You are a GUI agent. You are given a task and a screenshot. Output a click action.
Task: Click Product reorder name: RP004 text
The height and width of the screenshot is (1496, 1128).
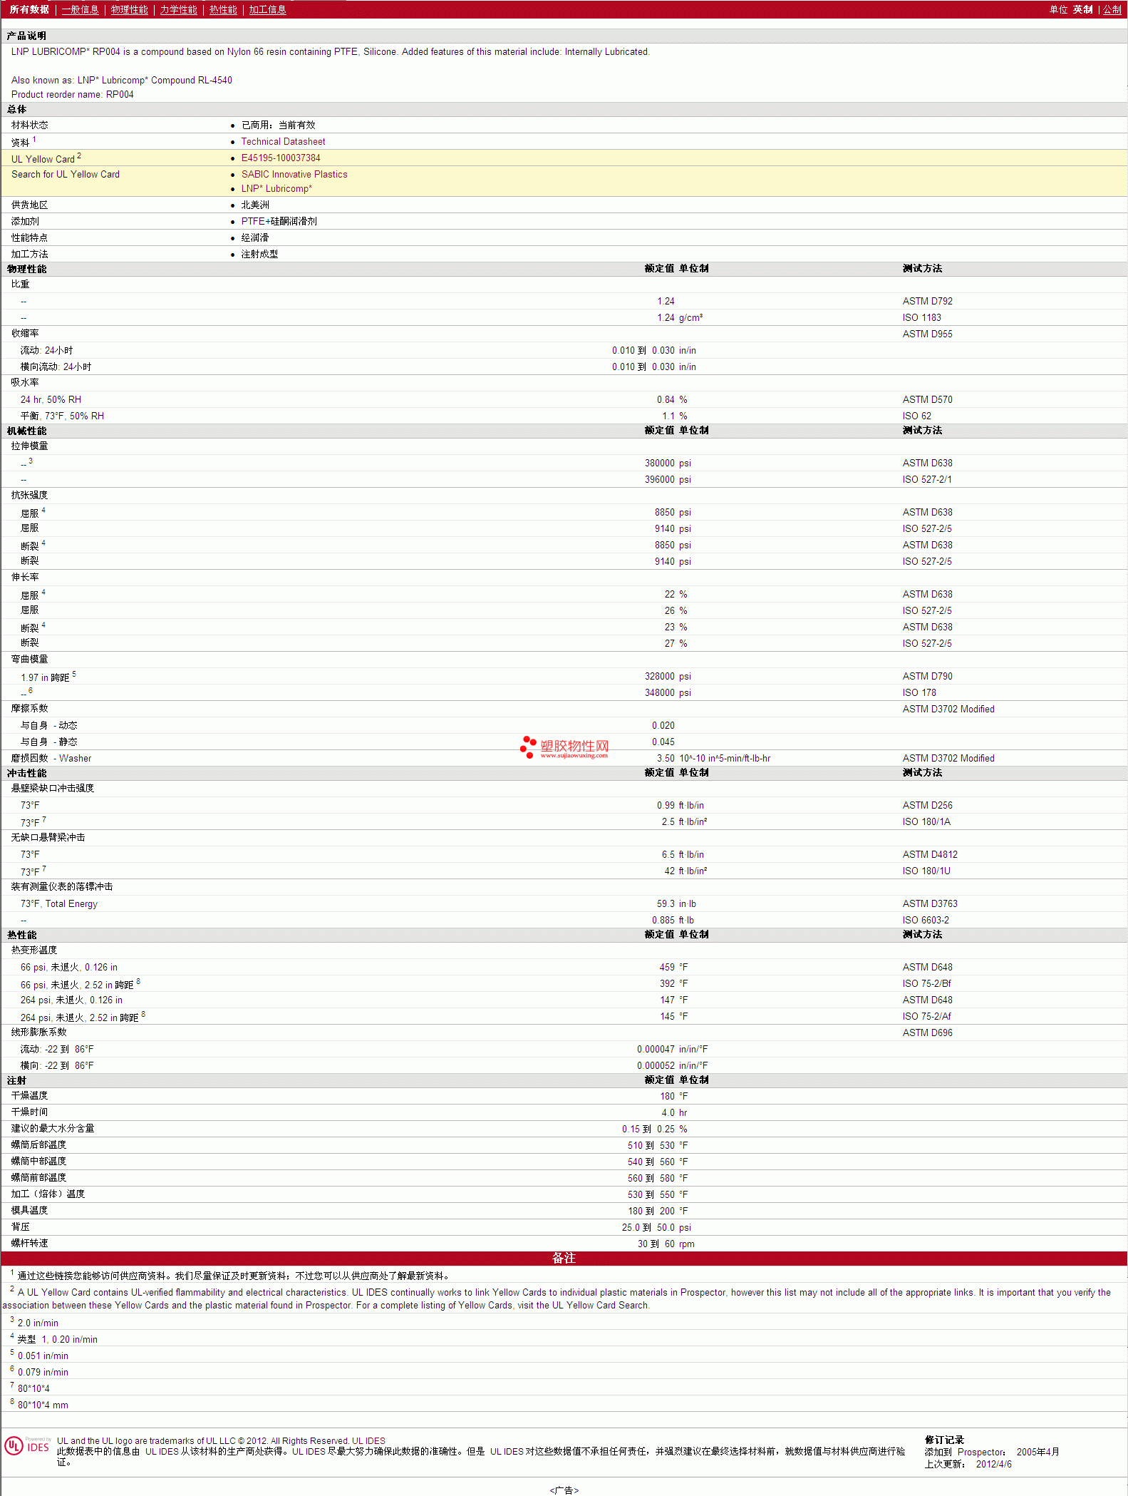pos(72,95)
